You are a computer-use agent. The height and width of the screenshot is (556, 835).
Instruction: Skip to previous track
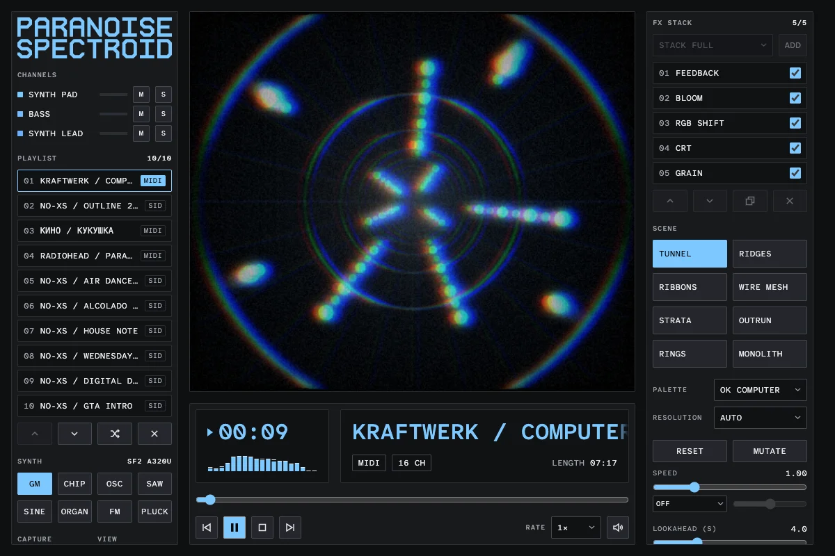207,528
